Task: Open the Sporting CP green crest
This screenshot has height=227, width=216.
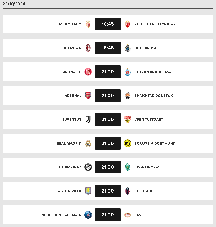Action: pos(128,167)
